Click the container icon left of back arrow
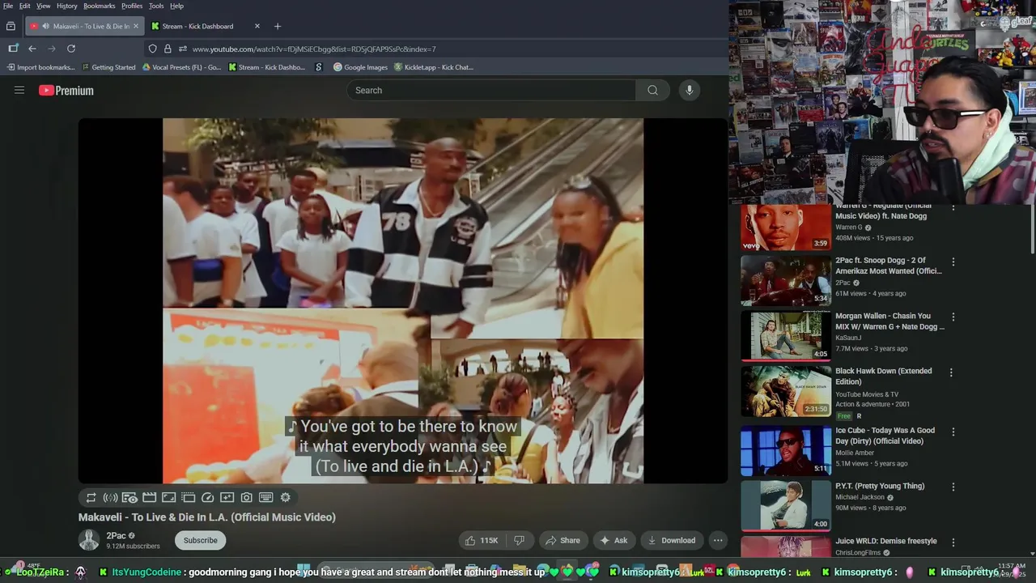 click(x=12, y=49)
